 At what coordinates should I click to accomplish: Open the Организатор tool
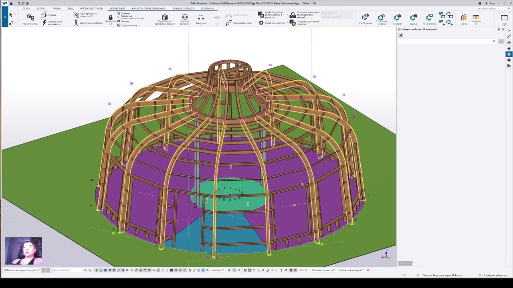[30, 19]
